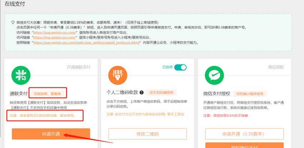
Task: Click 申请开通（0.38费率）button
Action: 244,134
